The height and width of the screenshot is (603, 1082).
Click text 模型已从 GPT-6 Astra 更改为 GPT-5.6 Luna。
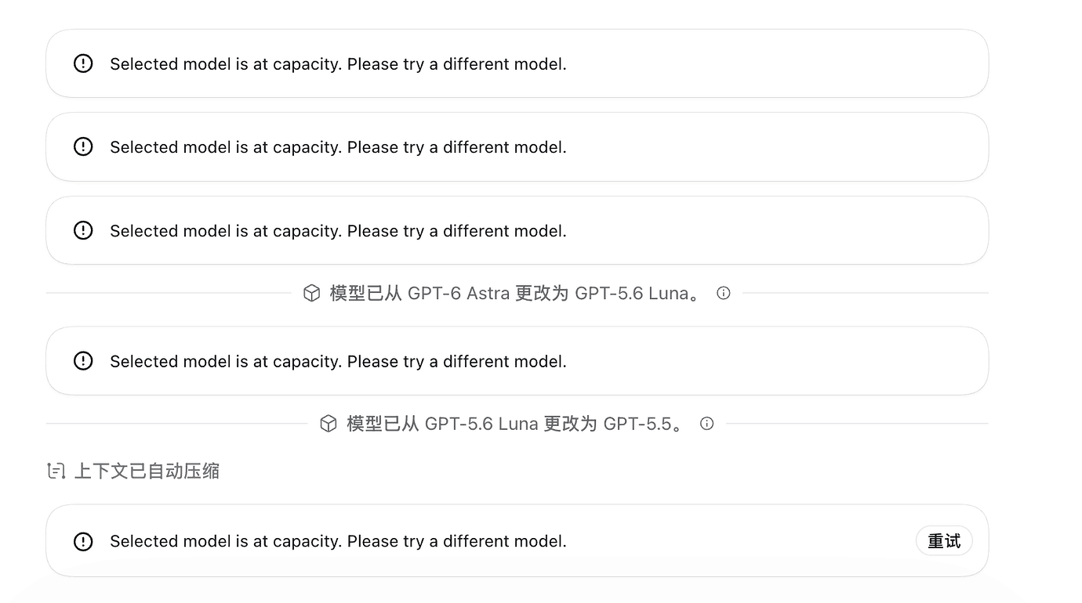pos(514,293)
